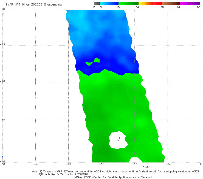Click the colorbar label '5'

(101, 7)
